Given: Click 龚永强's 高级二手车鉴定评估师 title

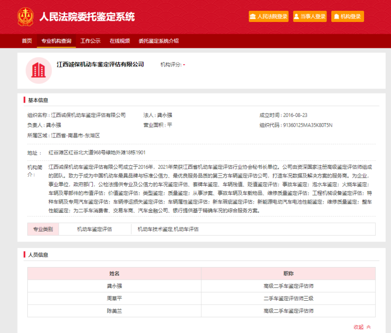Looking at the screenshot, I should (288, 286).
